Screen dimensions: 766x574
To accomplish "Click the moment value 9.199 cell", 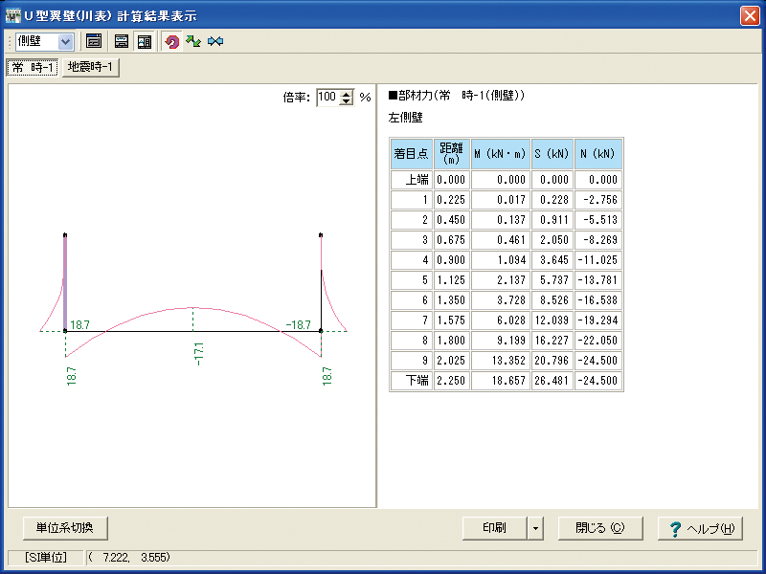I will [x=501, y=341].
